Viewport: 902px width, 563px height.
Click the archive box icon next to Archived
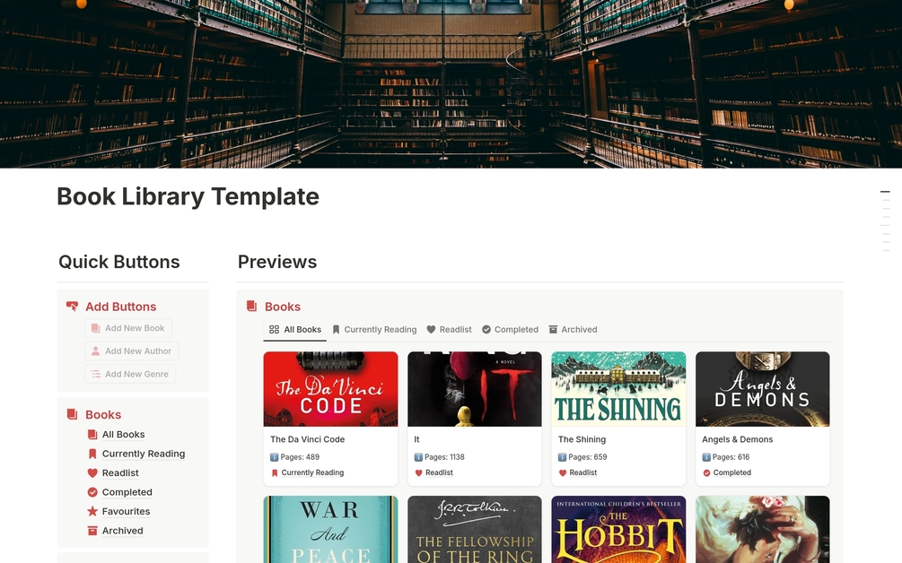point(92,531)
